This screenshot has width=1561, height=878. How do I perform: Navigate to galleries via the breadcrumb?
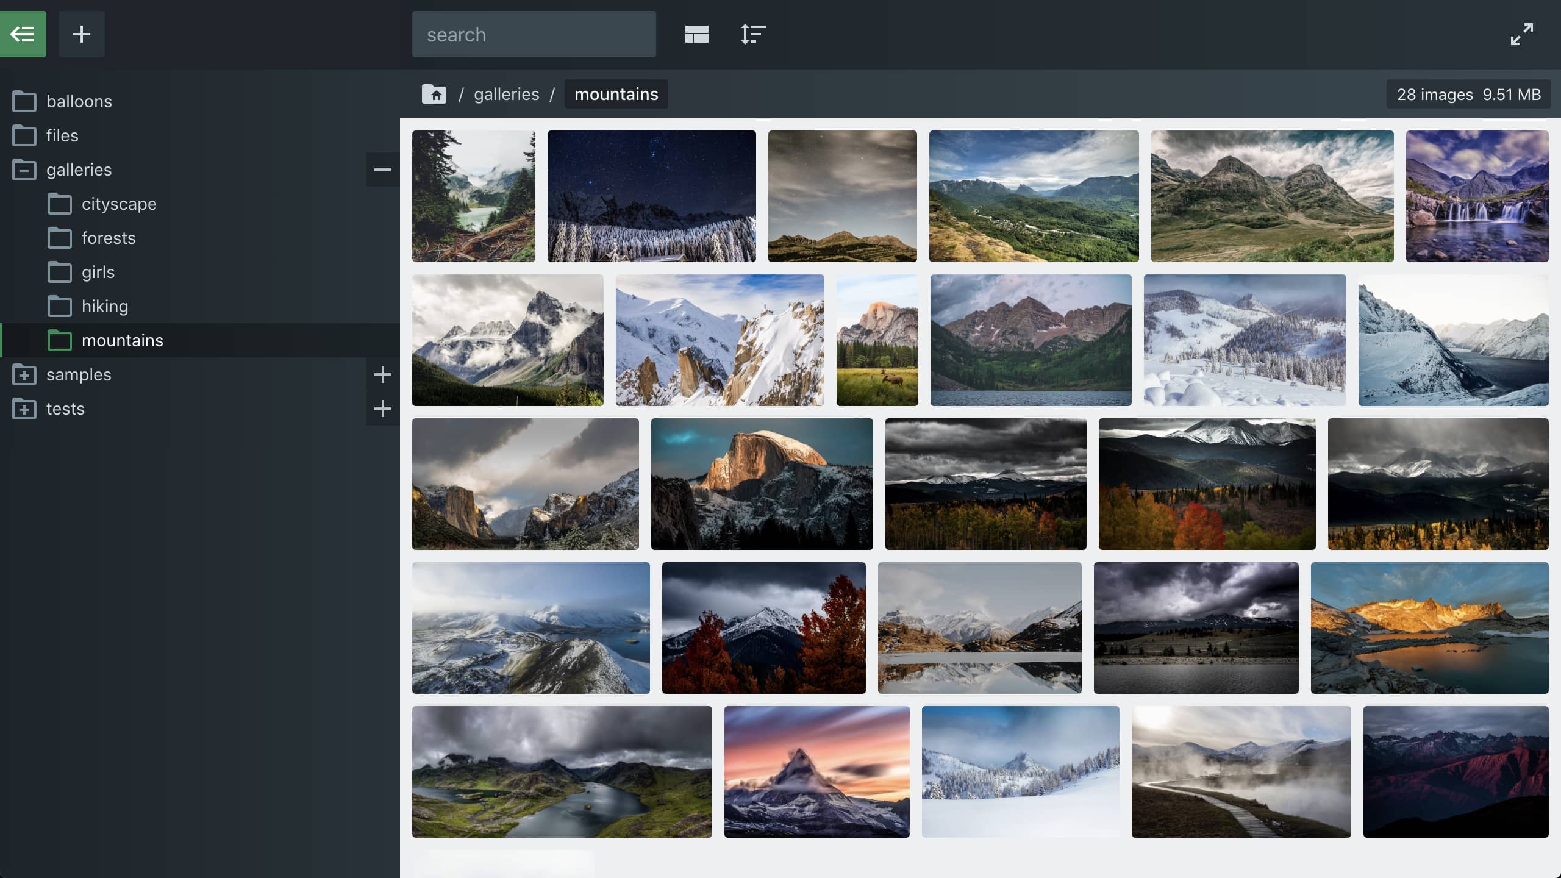pyautogui.click(x=506, y=94)
